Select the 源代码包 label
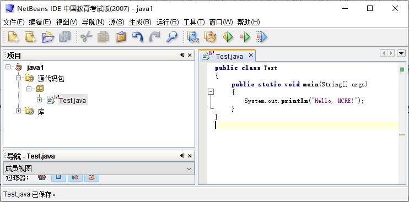The width and height of the screenshot is (409, 202). [51, 79]
